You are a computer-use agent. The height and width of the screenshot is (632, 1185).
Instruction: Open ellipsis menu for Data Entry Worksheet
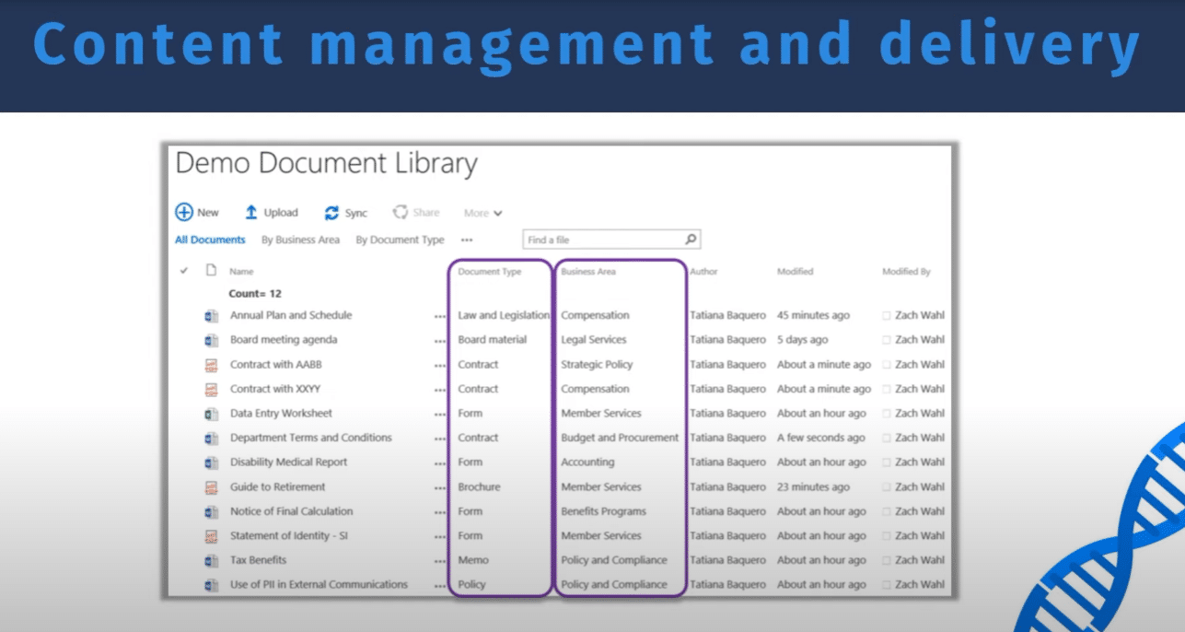coord(440,415)
